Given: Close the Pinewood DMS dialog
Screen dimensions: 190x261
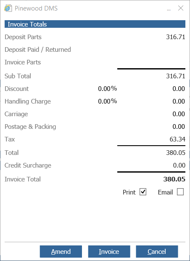Looking at the screenshot, I should 181,8.
